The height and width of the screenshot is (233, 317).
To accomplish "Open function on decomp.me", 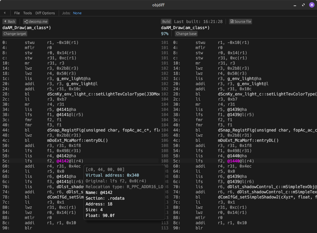I will point(36,22).
